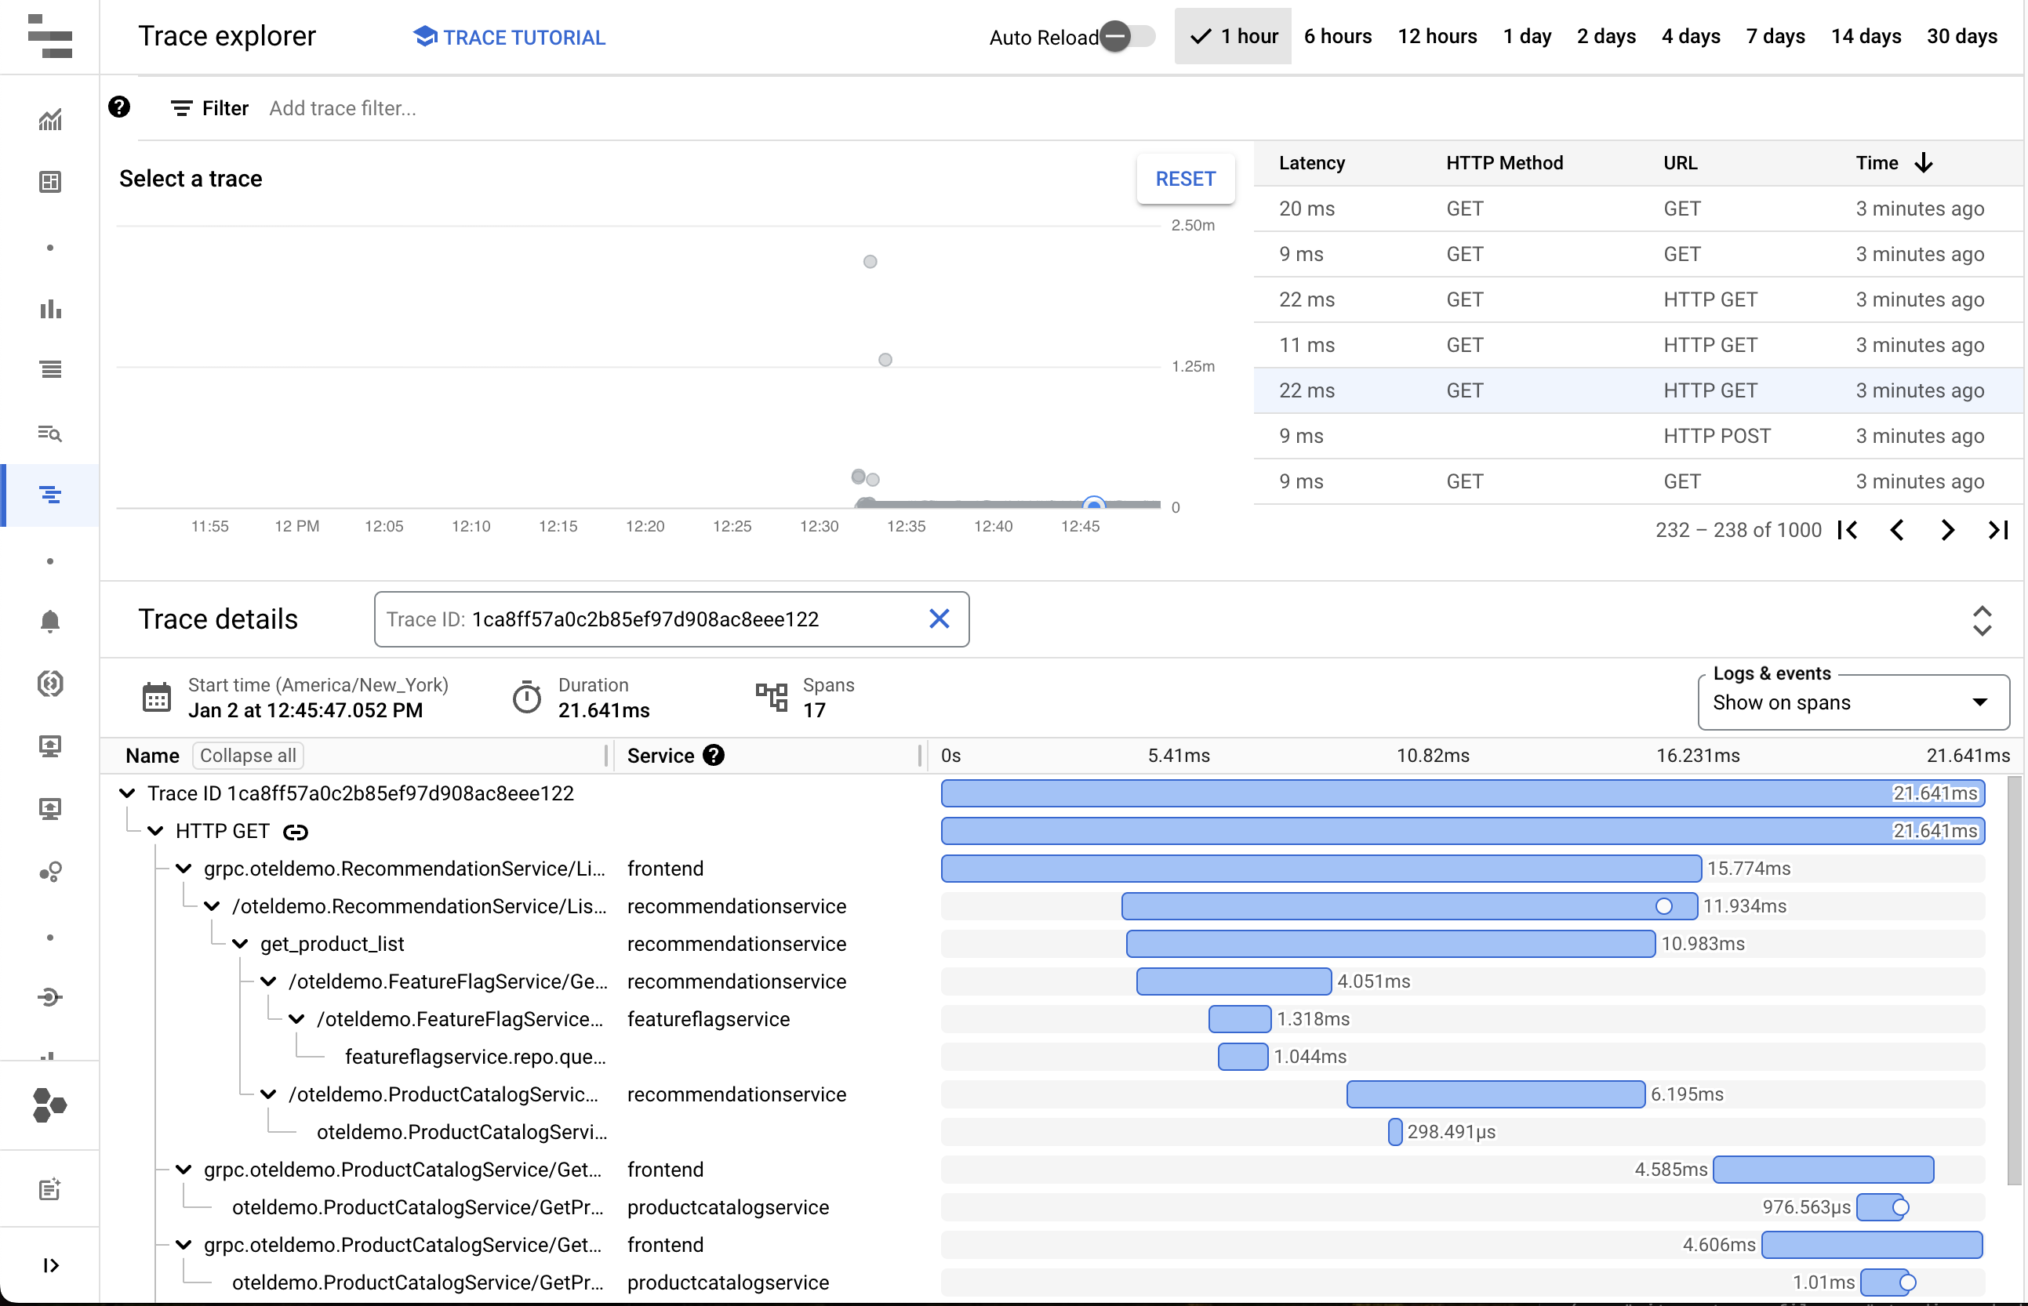
Task: Select the 1 day time range
Action: coord(1527,37)
